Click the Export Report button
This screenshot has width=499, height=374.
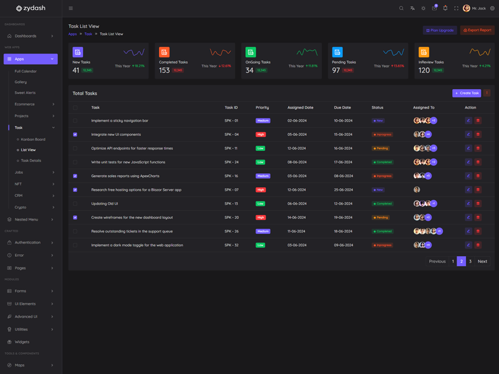(477, 30)
